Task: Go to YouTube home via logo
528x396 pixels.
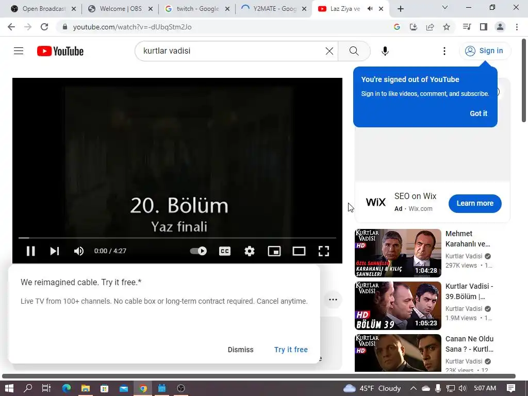Action: point(60,51)
